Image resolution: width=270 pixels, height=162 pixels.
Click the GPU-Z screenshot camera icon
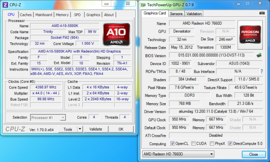coord(262,13)
